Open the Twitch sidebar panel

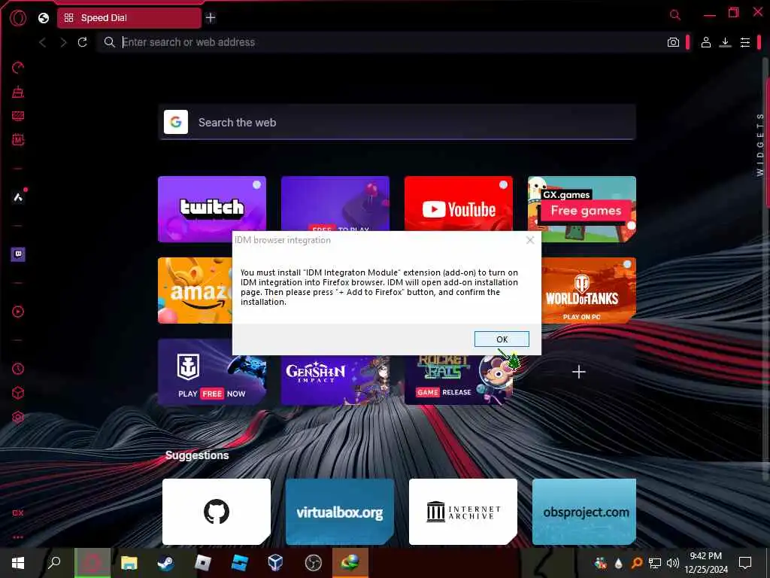[x=18, y=254]
